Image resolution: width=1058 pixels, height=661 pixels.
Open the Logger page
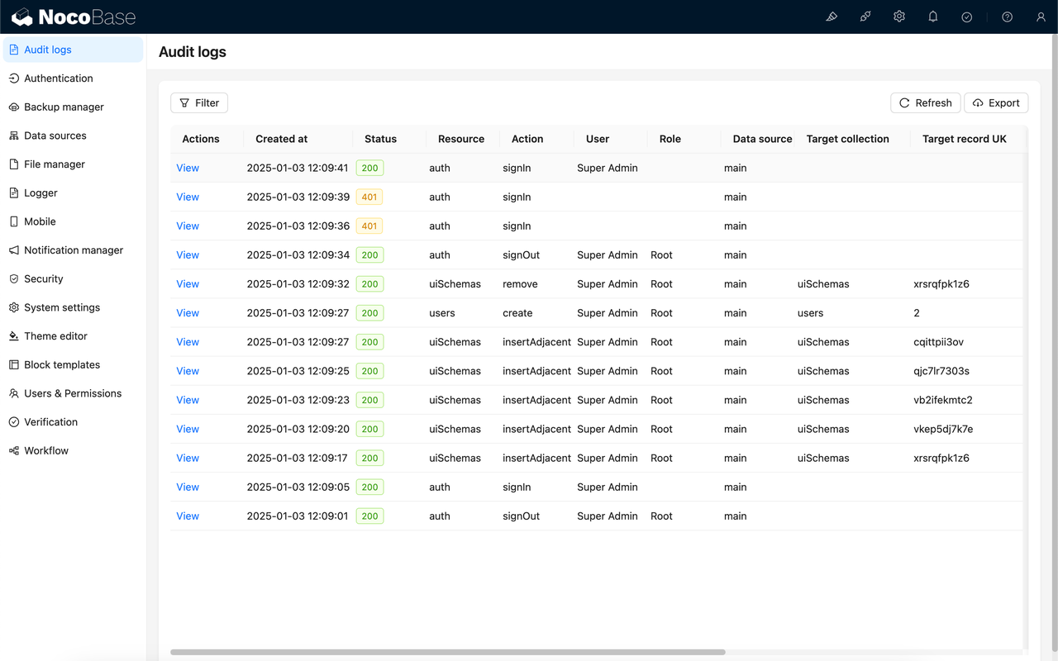pos(73,193)
